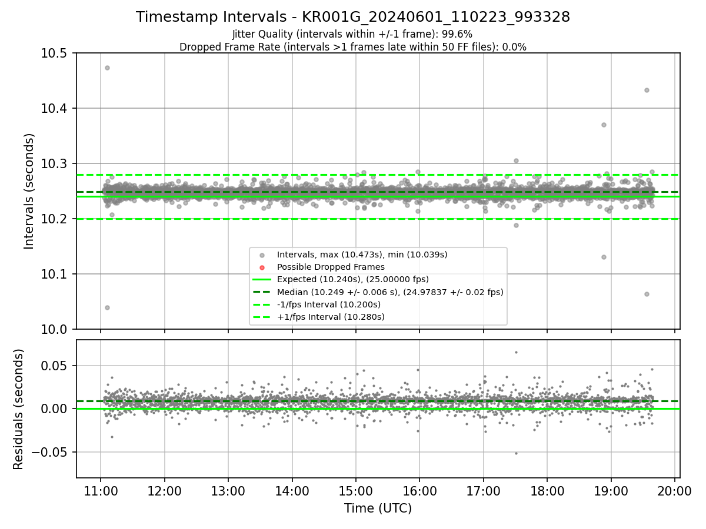Click the '11:00' x-axis tick label
The image size is (706, 529).
coord(101,491)
